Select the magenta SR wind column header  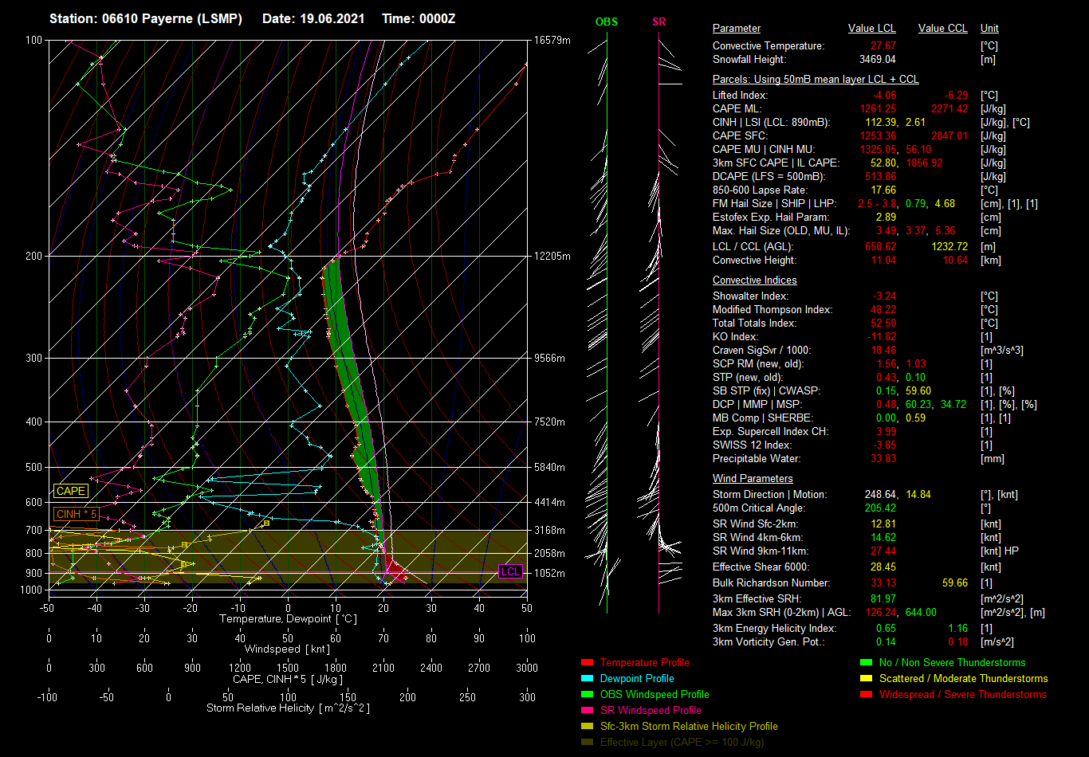(x=659, y=22)
